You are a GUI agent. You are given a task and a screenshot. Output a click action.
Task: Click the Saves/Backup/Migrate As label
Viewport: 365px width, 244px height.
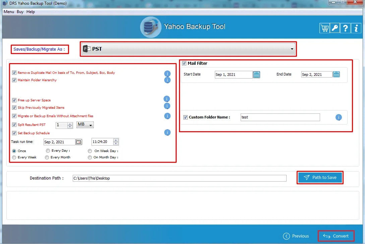tap(39, 49)
